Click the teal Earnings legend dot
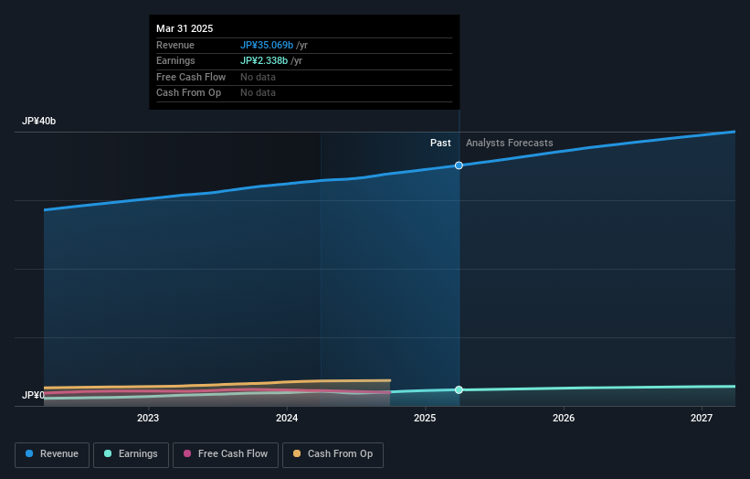Image resolution: width=750 pixels, height=479 pixels. click(x=108, y=453)
